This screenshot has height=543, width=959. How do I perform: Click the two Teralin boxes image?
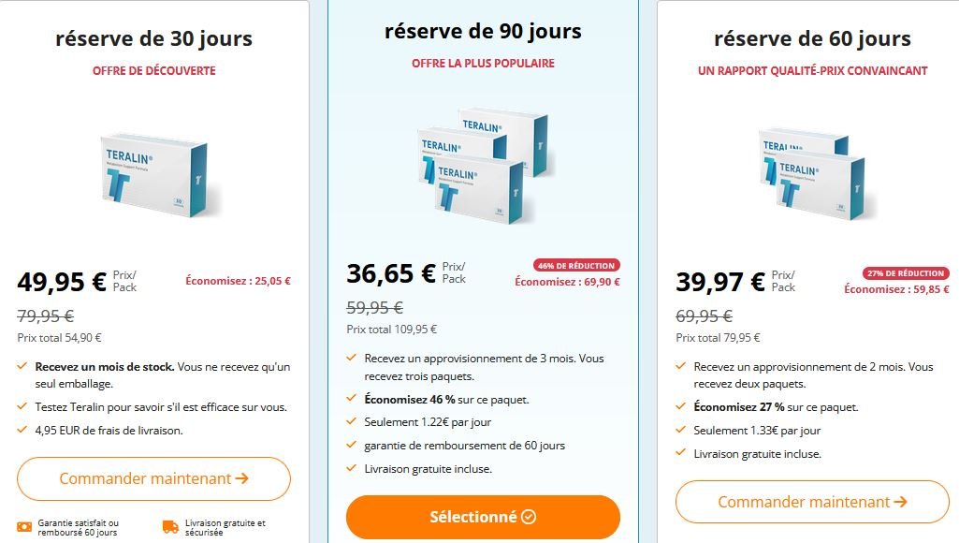point(811,171)
